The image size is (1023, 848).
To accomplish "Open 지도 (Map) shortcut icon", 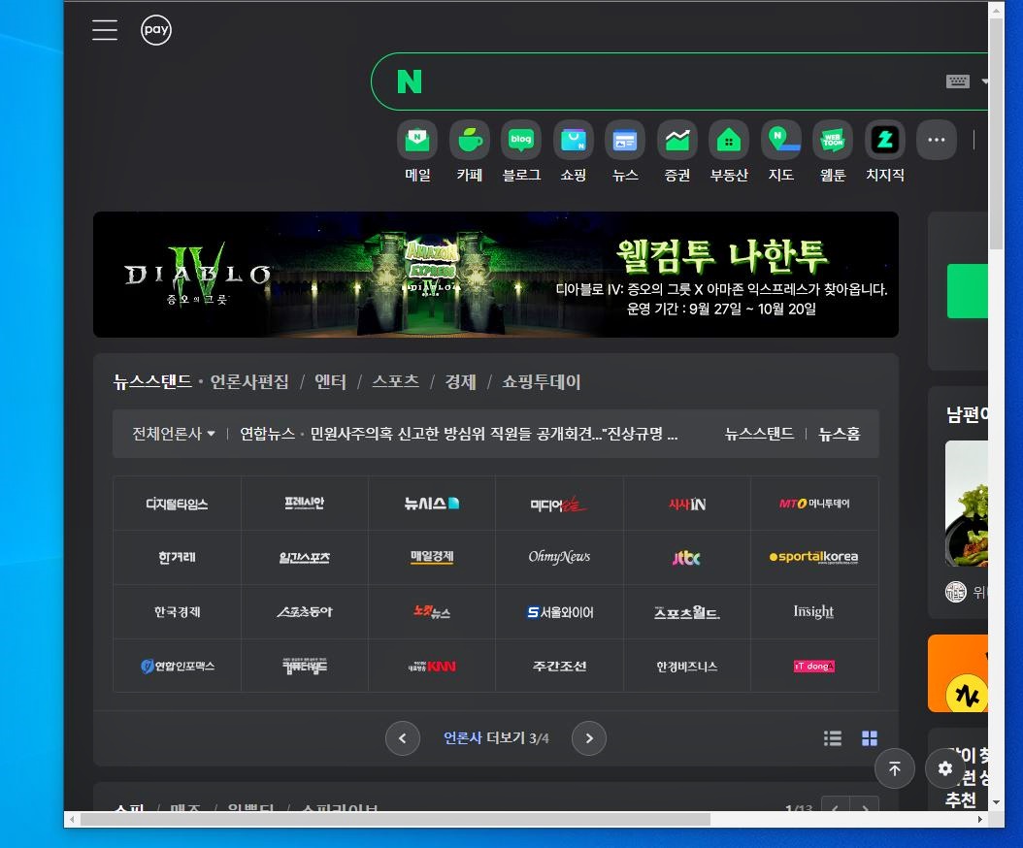I will [781, 140].
